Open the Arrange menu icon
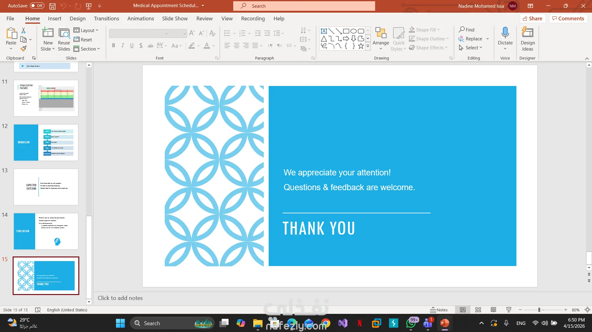592x332 pixels. point(381,39)
